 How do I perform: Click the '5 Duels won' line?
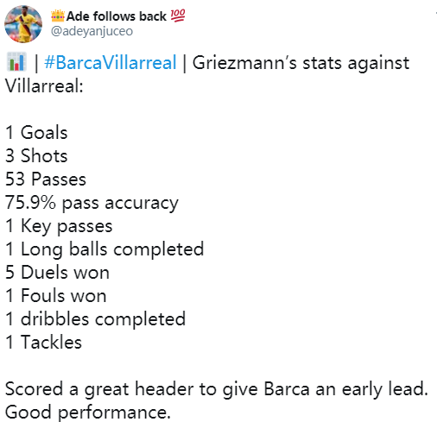point(57,273)
